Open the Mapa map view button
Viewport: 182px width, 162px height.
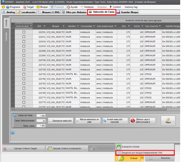pos(168,120)
